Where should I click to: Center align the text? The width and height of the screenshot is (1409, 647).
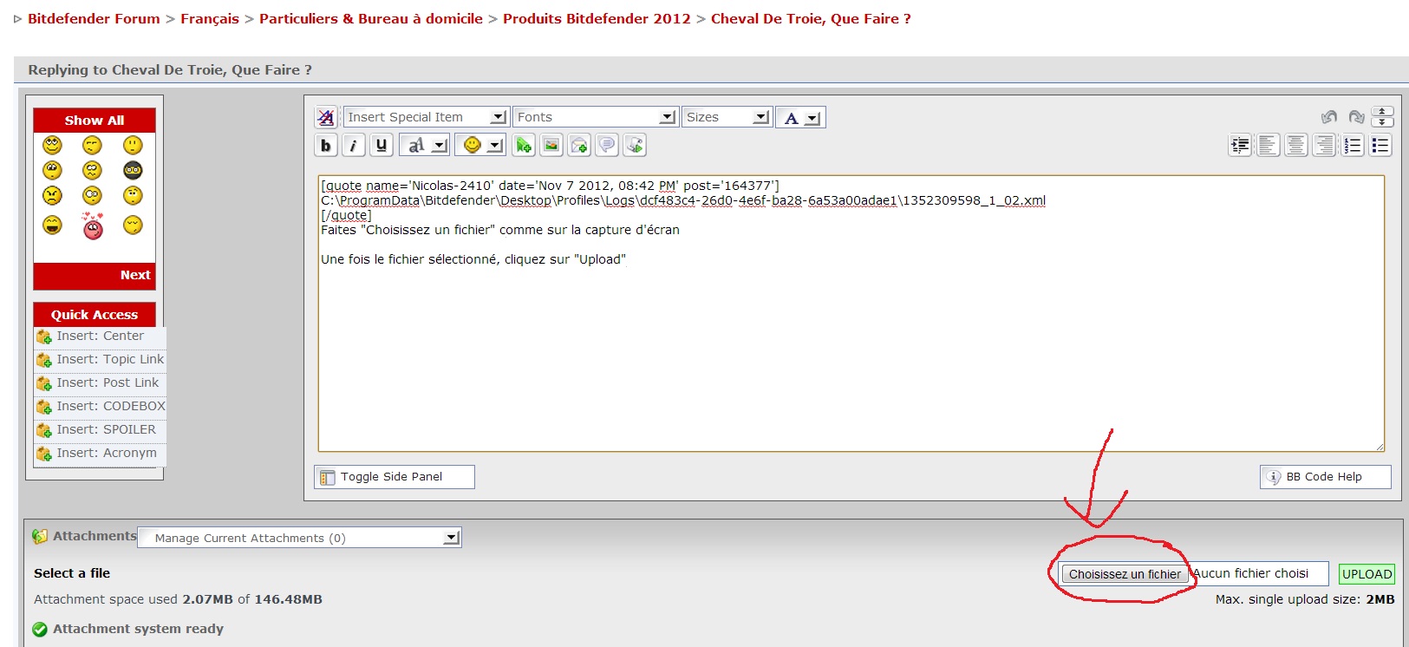point(1296,145)
